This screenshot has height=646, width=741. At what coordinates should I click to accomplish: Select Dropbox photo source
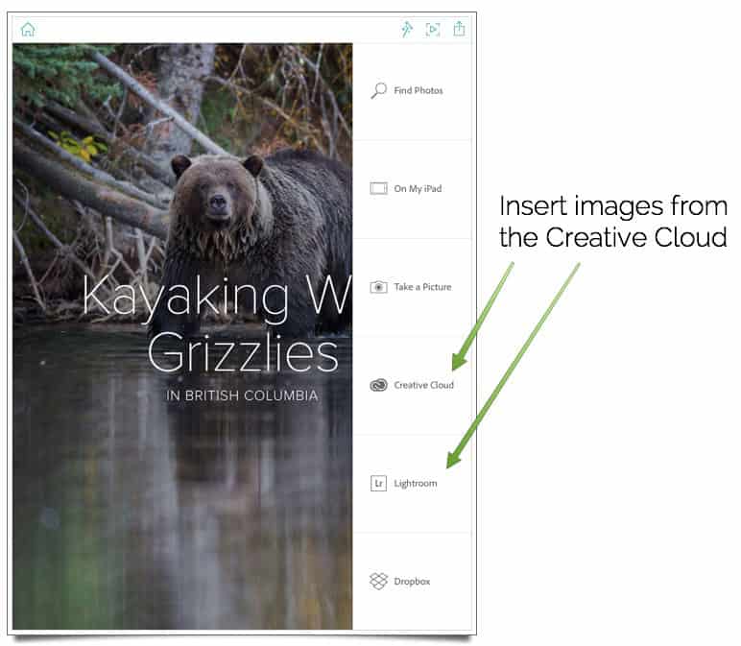coord(412,582)
